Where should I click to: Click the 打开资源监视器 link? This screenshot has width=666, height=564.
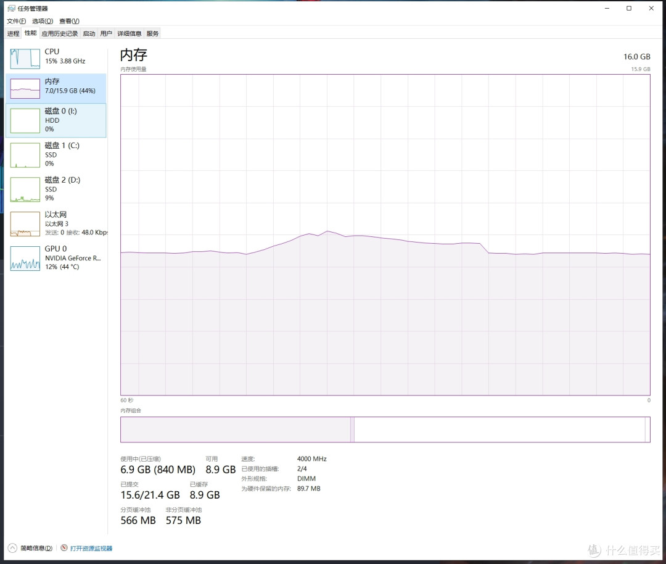tap(91, 548)
